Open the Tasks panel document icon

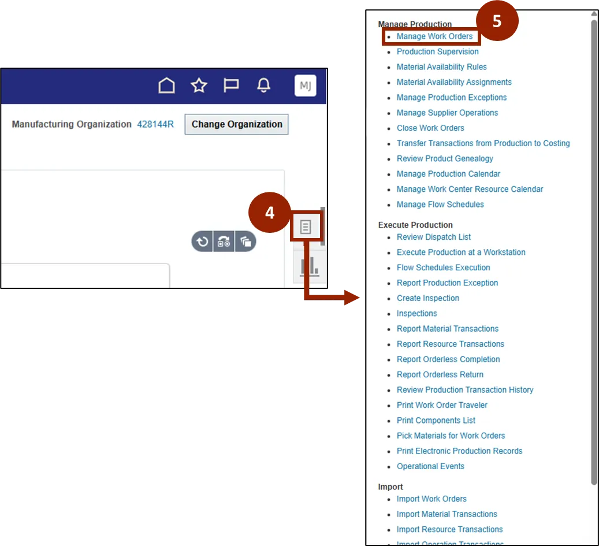click(x=306, y=227)
